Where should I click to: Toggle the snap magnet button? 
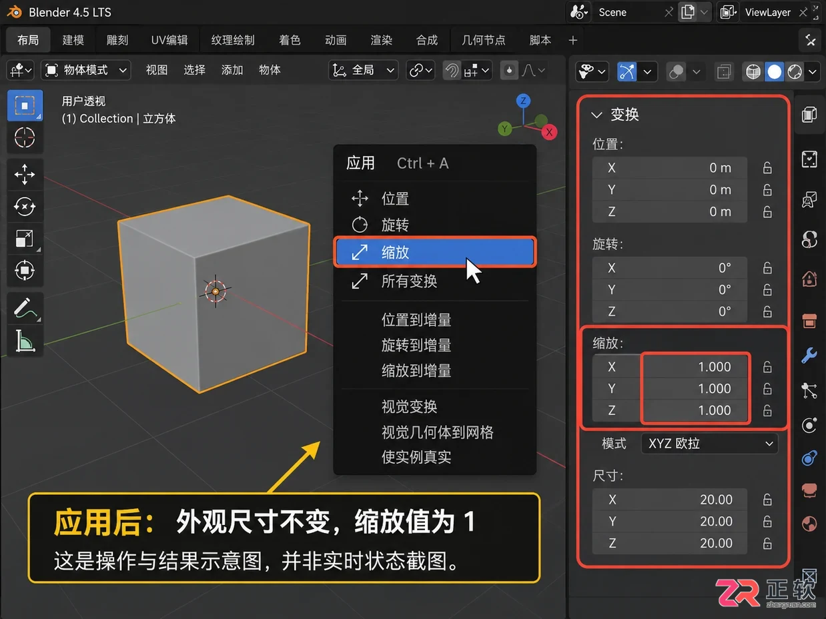[452, 70]
